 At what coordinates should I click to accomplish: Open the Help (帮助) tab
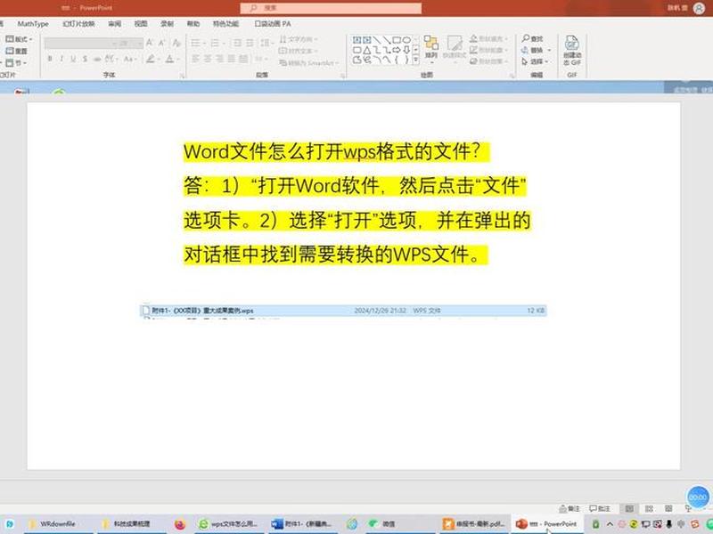click(193, 24)
